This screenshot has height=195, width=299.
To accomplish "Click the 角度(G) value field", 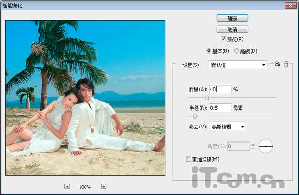I will coord(238,146).
